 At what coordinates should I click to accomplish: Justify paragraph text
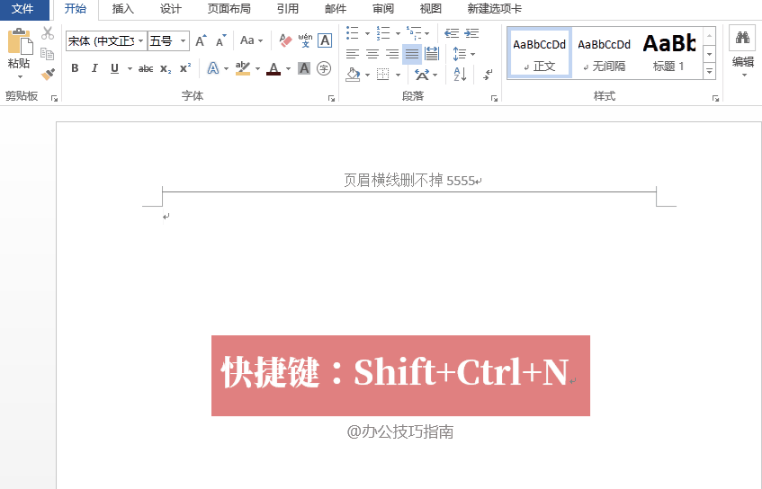(412, 54)
